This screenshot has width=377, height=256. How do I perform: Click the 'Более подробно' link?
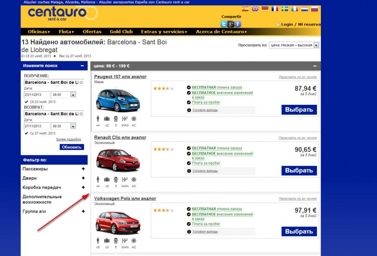(69, 139)
